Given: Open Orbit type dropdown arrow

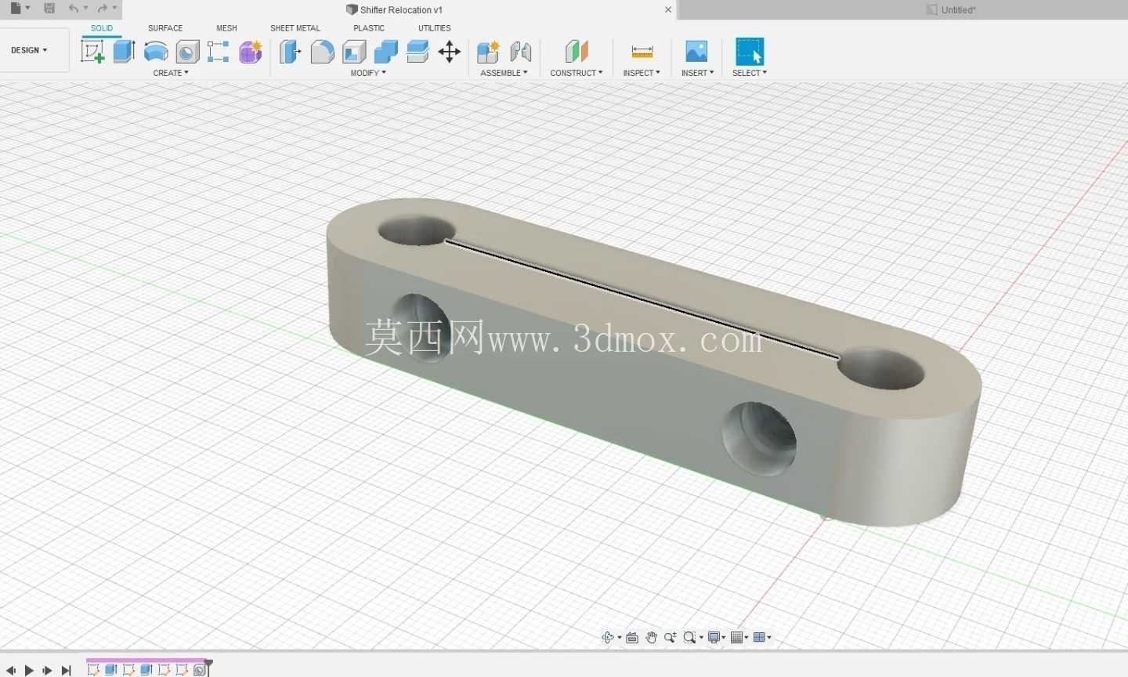Looking at the screenshot, I should (x=619, y=638).
